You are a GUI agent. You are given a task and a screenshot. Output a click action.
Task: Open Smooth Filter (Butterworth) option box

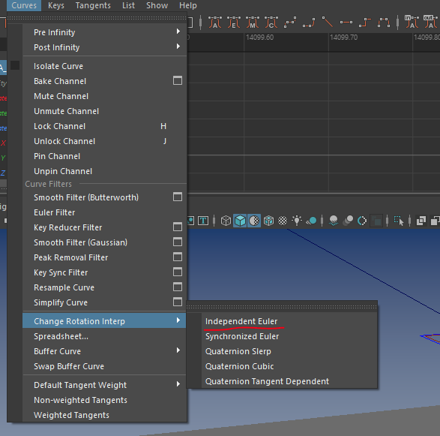pos(178,197)
